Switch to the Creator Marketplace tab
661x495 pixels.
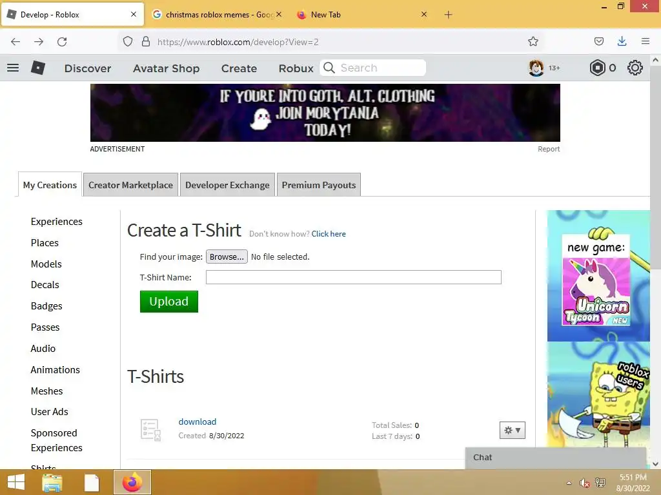click(130, 185)
